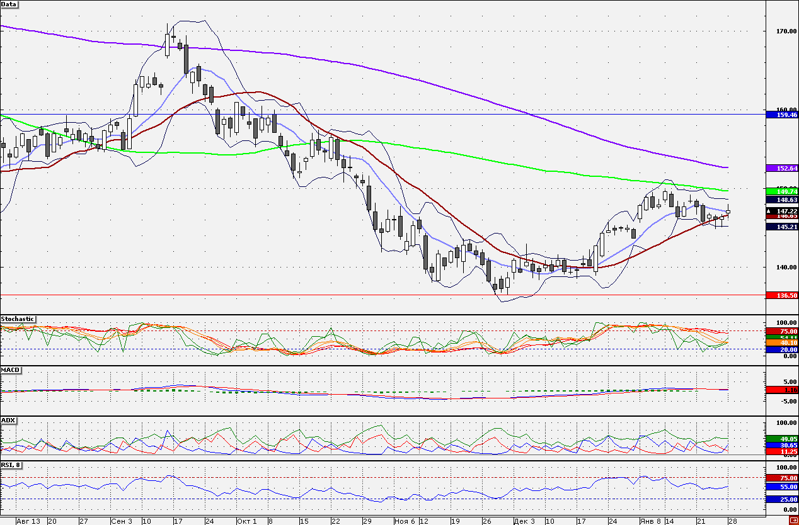Screen dimensions: 799x525
Task: Click the 100.00 label on the ADX scale
Action: [x=787, y=422]
